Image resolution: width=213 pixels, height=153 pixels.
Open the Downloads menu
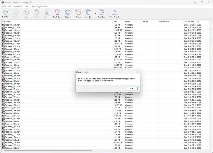17,6
